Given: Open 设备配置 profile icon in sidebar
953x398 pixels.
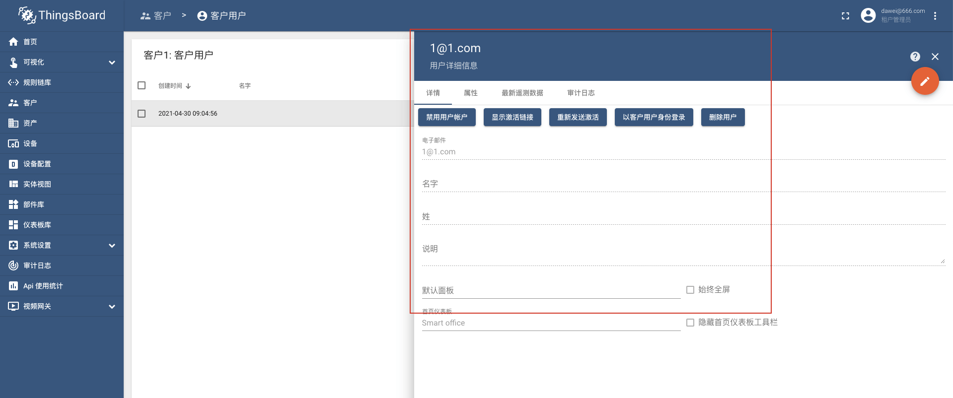Looking at the screenshot, I should click(13, 164).
